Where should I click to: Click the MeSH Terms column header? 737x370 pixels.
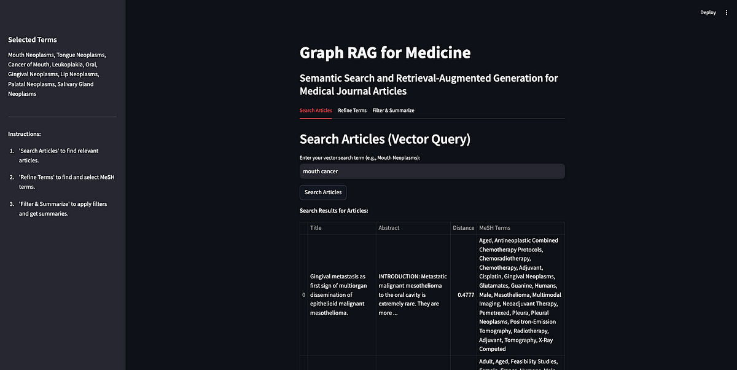coord(520,228)
